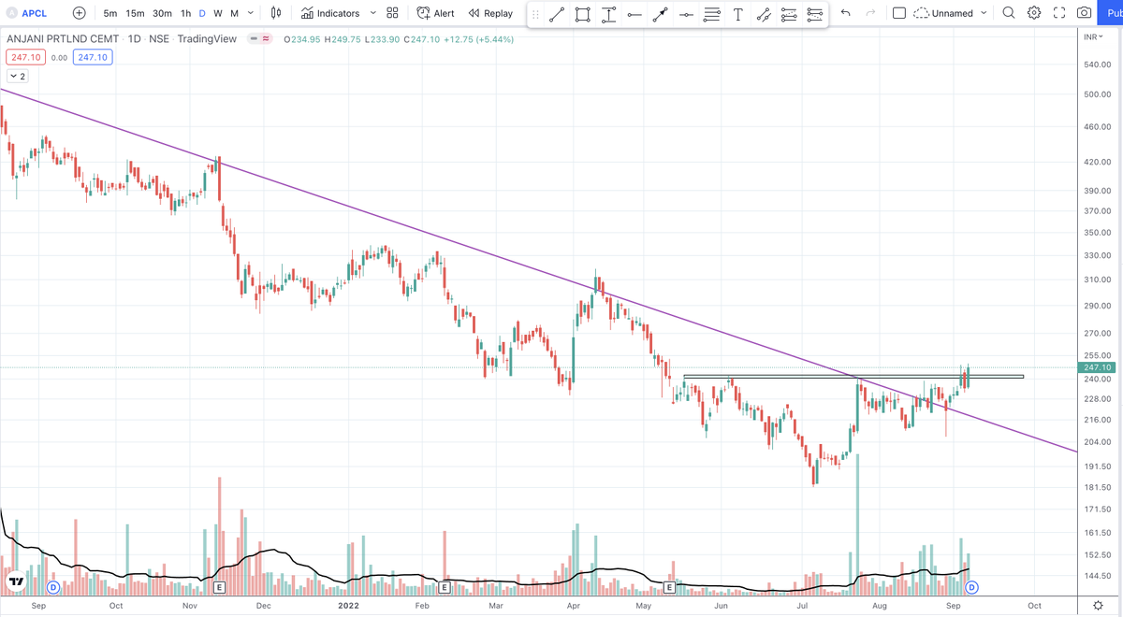Select the M monthly timeframe
This screenshot has height=617, width=1123.
click(235, 13)
